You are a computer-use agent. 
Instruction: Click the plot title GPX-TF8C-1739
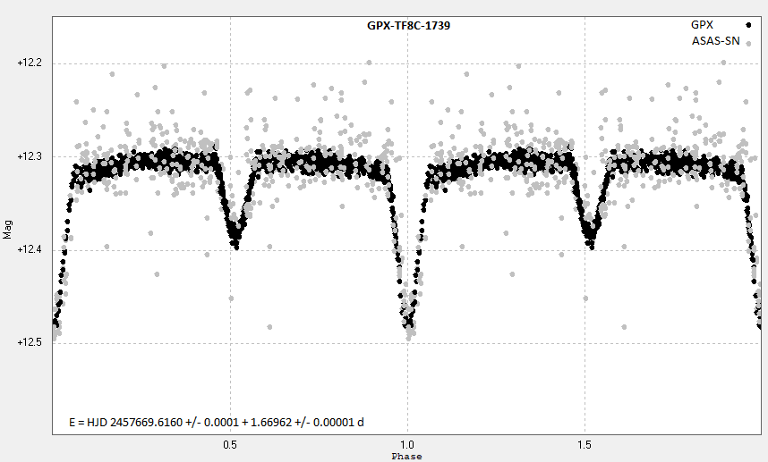point(408,25)
